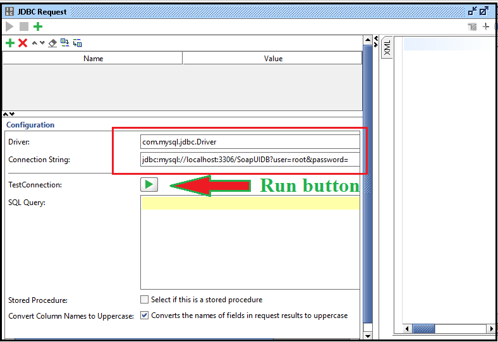This screenshot has width=498, height=342.
Task: Sort by the Name column header
Action: pos(93,59)
